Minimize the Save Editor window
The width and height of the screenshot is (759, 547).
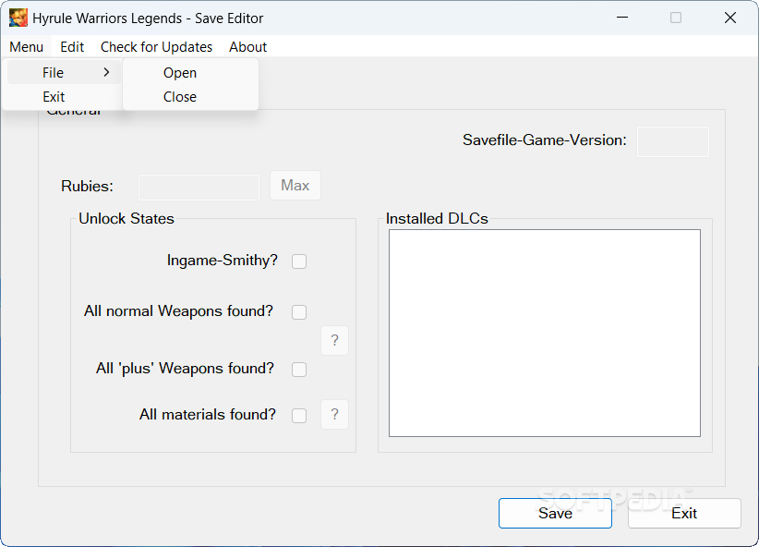(x=622, y=18)
